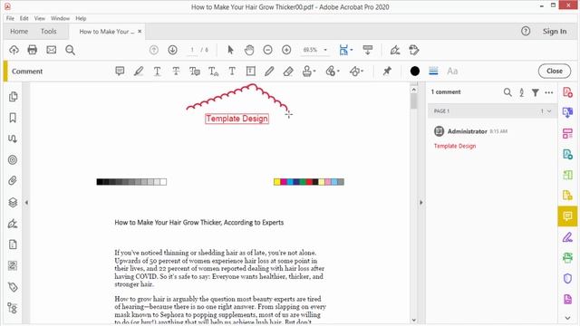The width and height of the screenshot is (580, 326).
Task: Open the bookmarks panel
Action: [x=13, y=118]
